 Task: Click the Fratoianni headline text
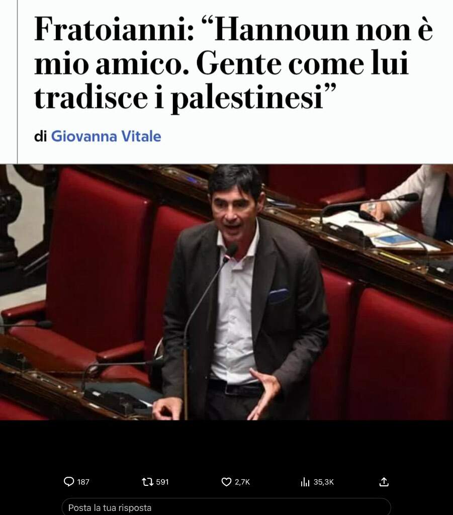pos(233,62)
